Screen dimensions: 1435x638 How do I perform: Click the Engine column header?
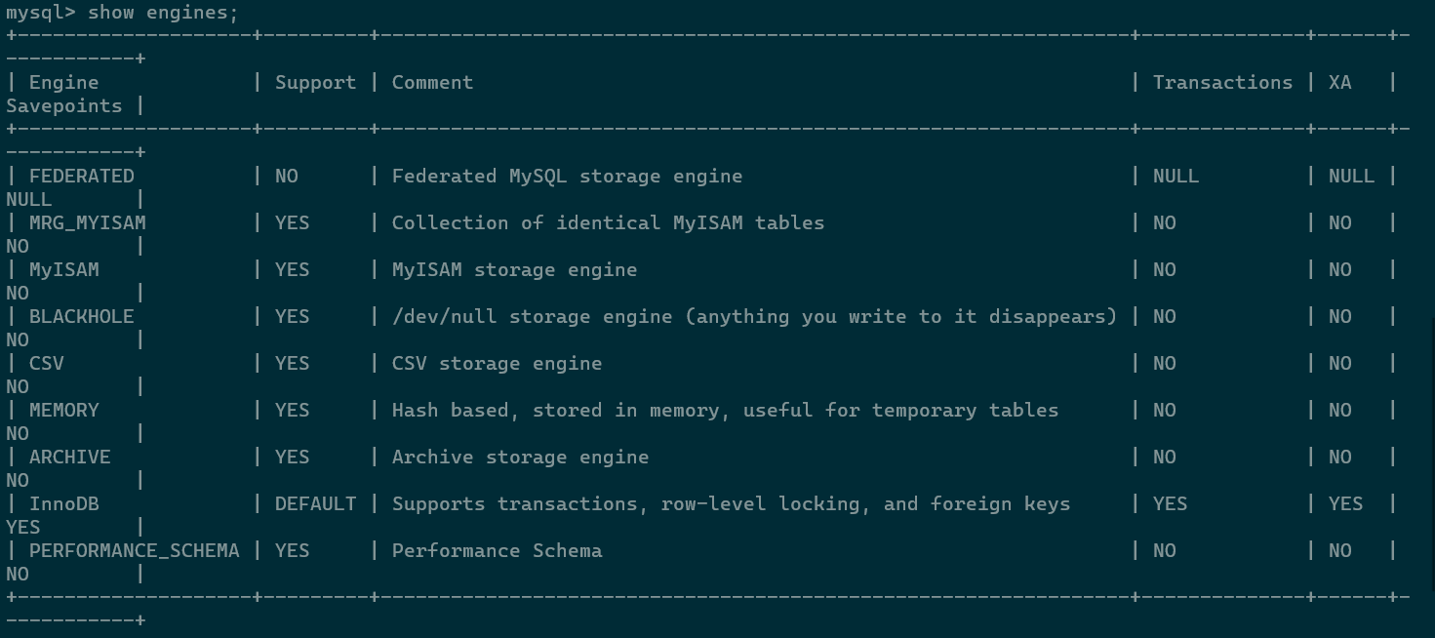(x=63, y=83)
